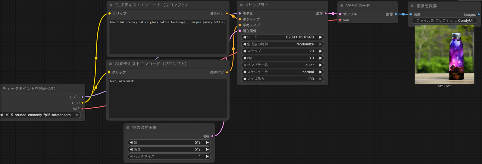Select the 画像を保存 node title bar
Screen dimensions: 482x164
pyautogui.click(x=445, y=6)
